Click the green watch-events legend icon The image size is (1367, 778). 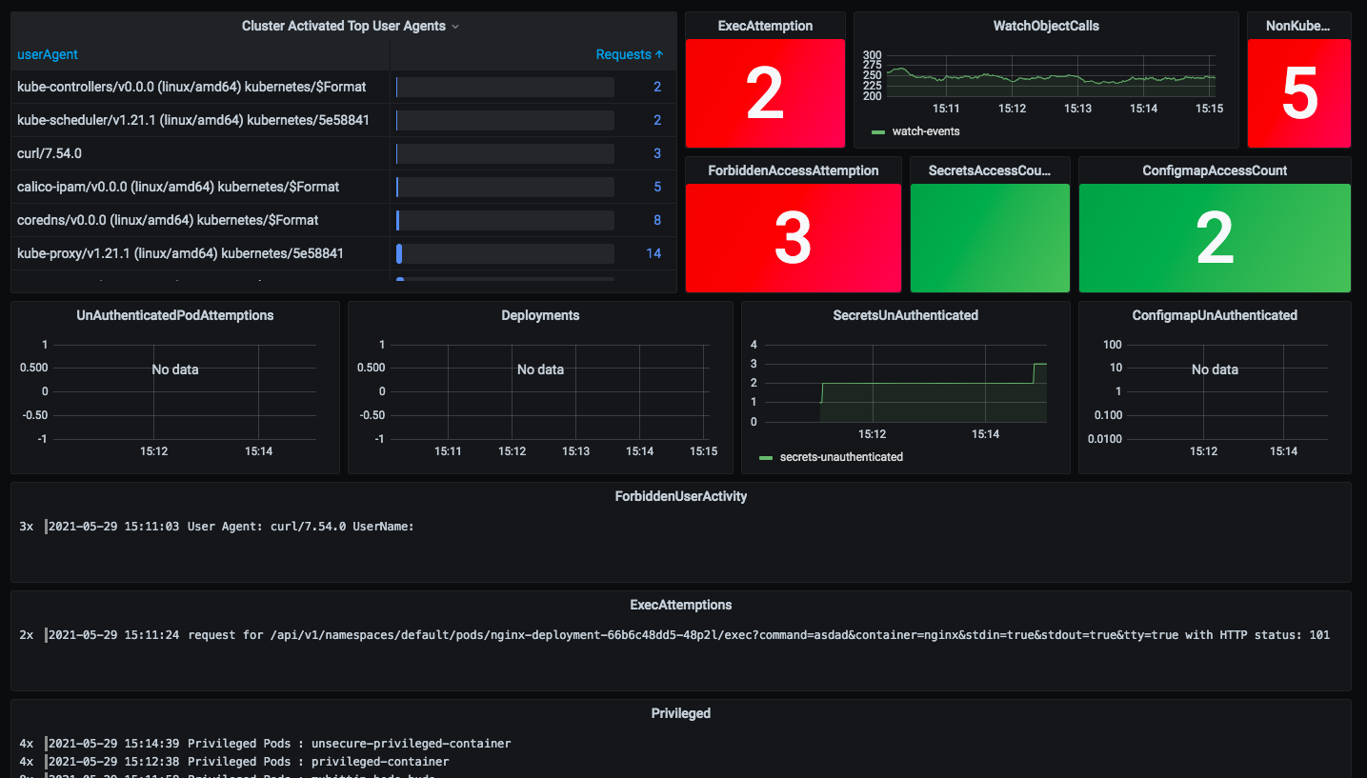(x=877, y=131)
